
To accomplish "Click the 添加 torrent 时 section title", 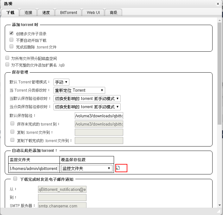I will [25, 25].
